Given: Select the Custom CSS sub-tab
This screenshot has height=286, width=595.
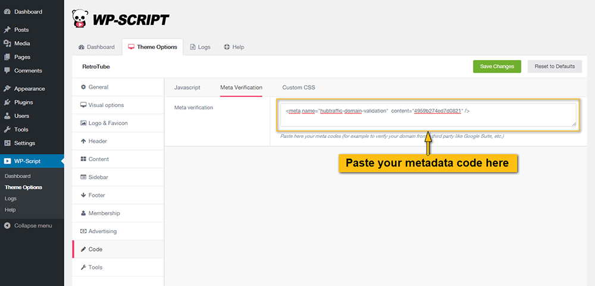Looking at the screenshot, I should tap(298, 87).
